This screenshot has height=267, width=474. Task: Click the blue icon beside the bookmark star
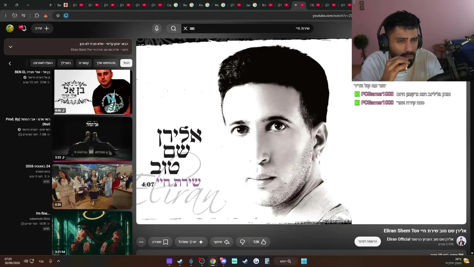pyautogui.click(x=66, y=16)
